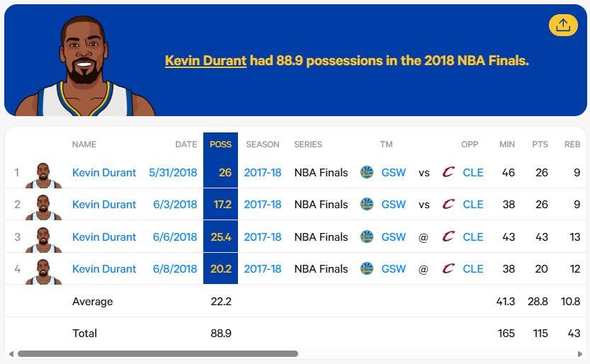Screen dimensions: 590x364
Task: Open Kevin Durant name in 6/6/2018 row
Action: click(x=104, y=237)
